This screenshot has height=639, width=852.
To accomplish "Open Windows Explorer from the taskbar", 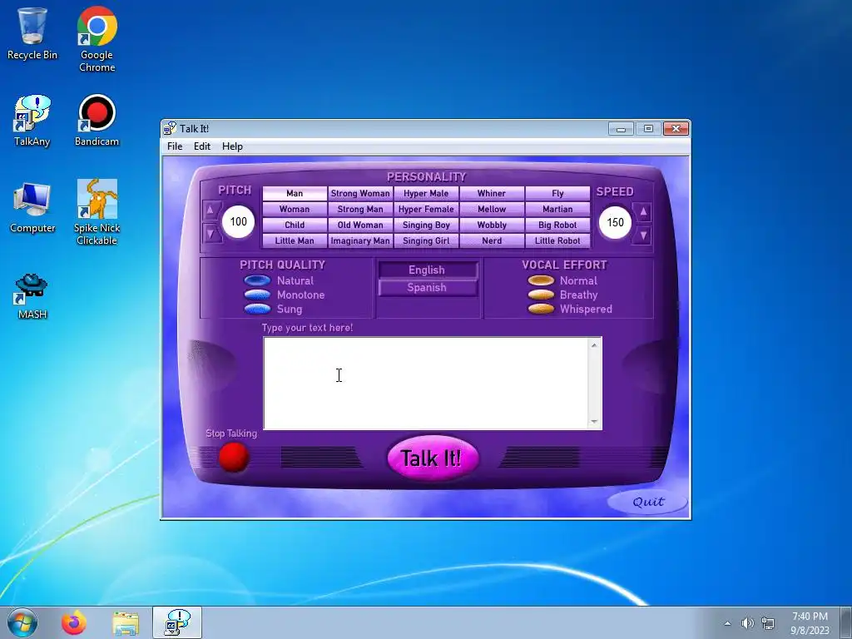I will (125, 622).
